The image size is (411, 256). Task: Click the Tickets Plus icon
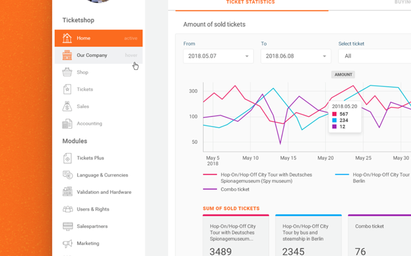(x=67, y=158)
